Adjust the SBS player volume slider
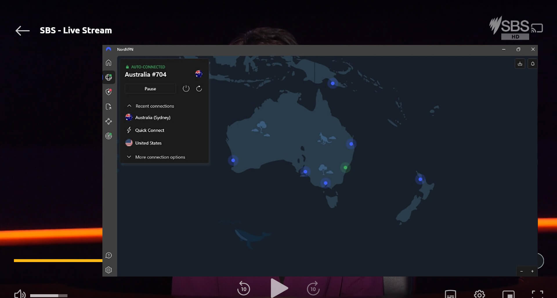 pyautogui.click(x=49, y=295)
